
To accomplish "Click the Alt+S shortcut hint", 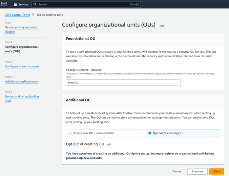I will click(134, 5).
